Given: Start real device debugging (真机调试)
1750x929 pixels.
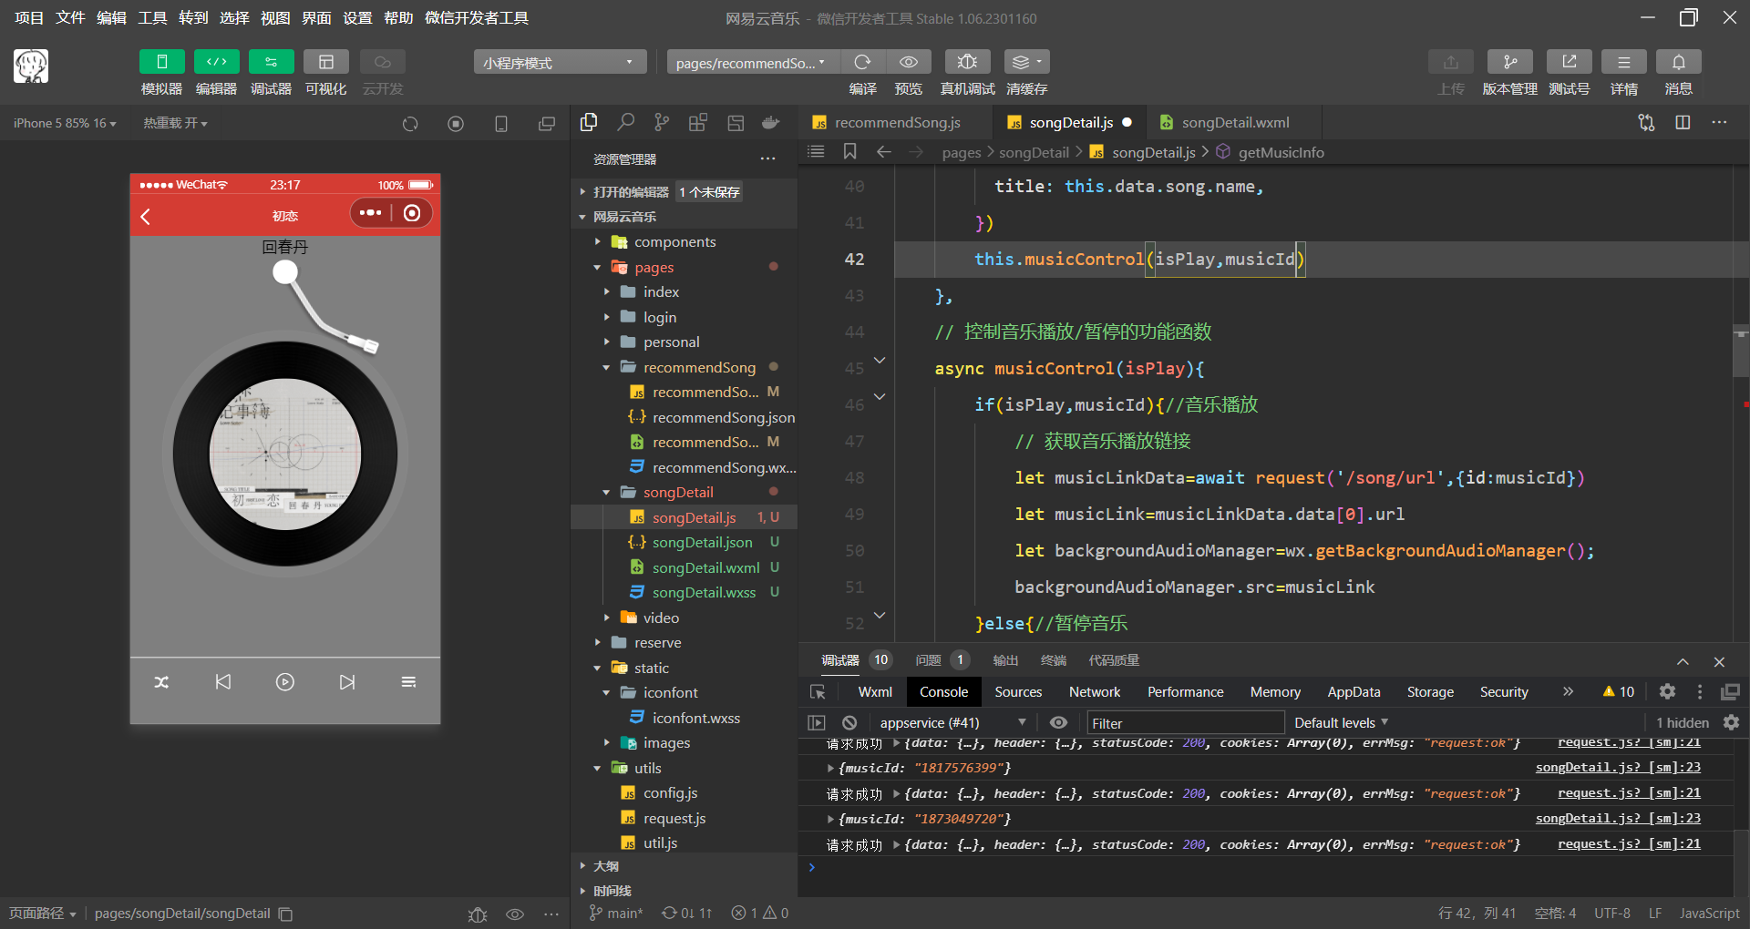Looking at the screenshot, I should tap(967, 62).
